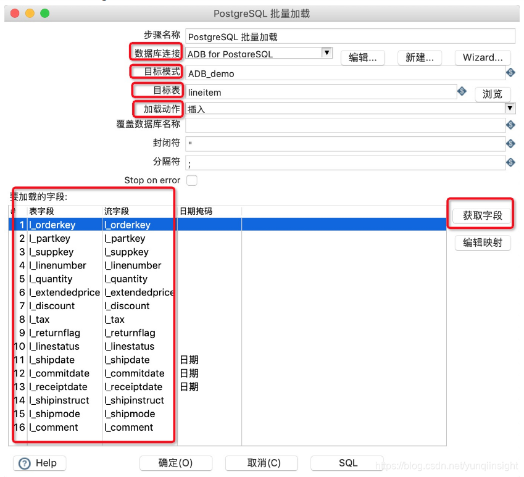Confirm with the 确定(O) button
The image size is (524, 477).
pyautogui.click(x=176, y=463)
